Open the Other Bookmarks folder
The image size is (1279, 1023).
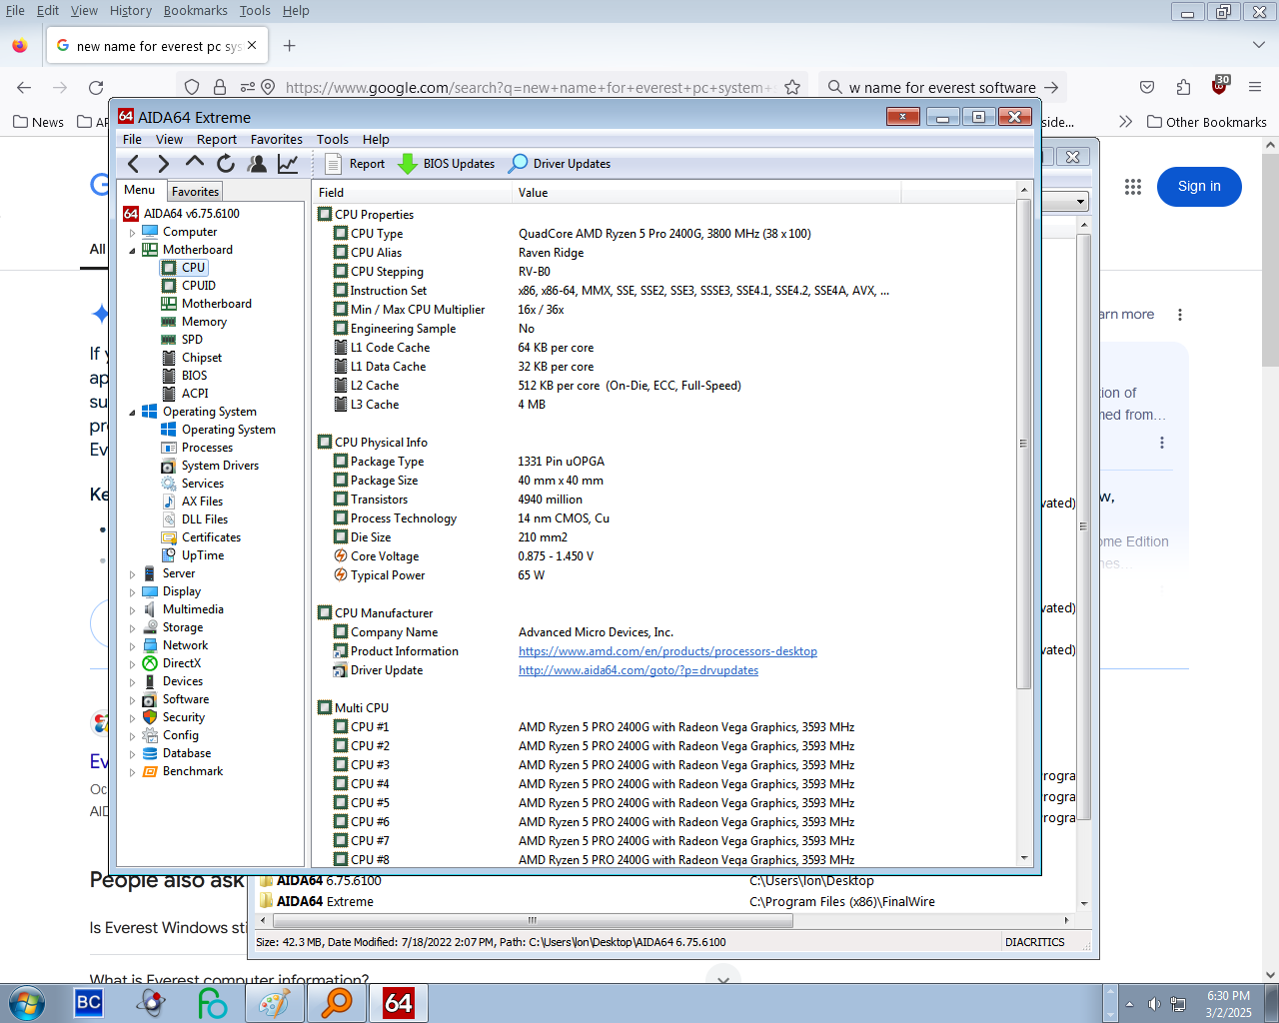point(1206,122)
